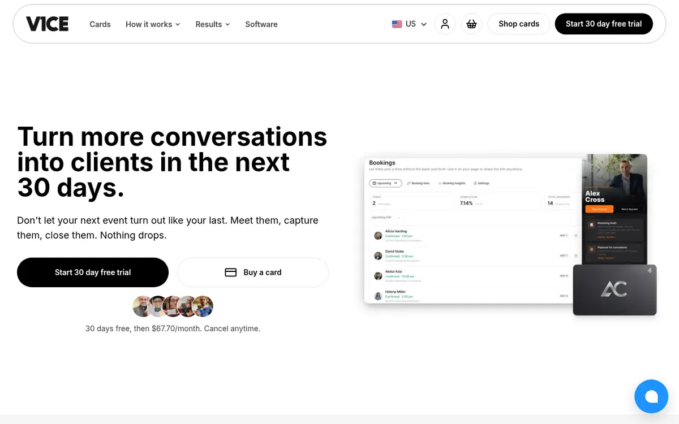Open the user account icon
This screenshot has height=424, width=679.
[445, 24]
